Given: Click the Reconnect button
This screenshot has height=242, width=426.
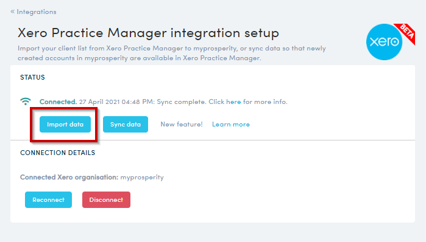Looking at the screenshot, I should (x=48, y=199).
